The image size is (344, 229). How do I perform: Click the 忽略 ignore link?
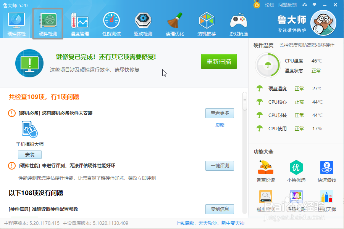click(x=220, y=125)
